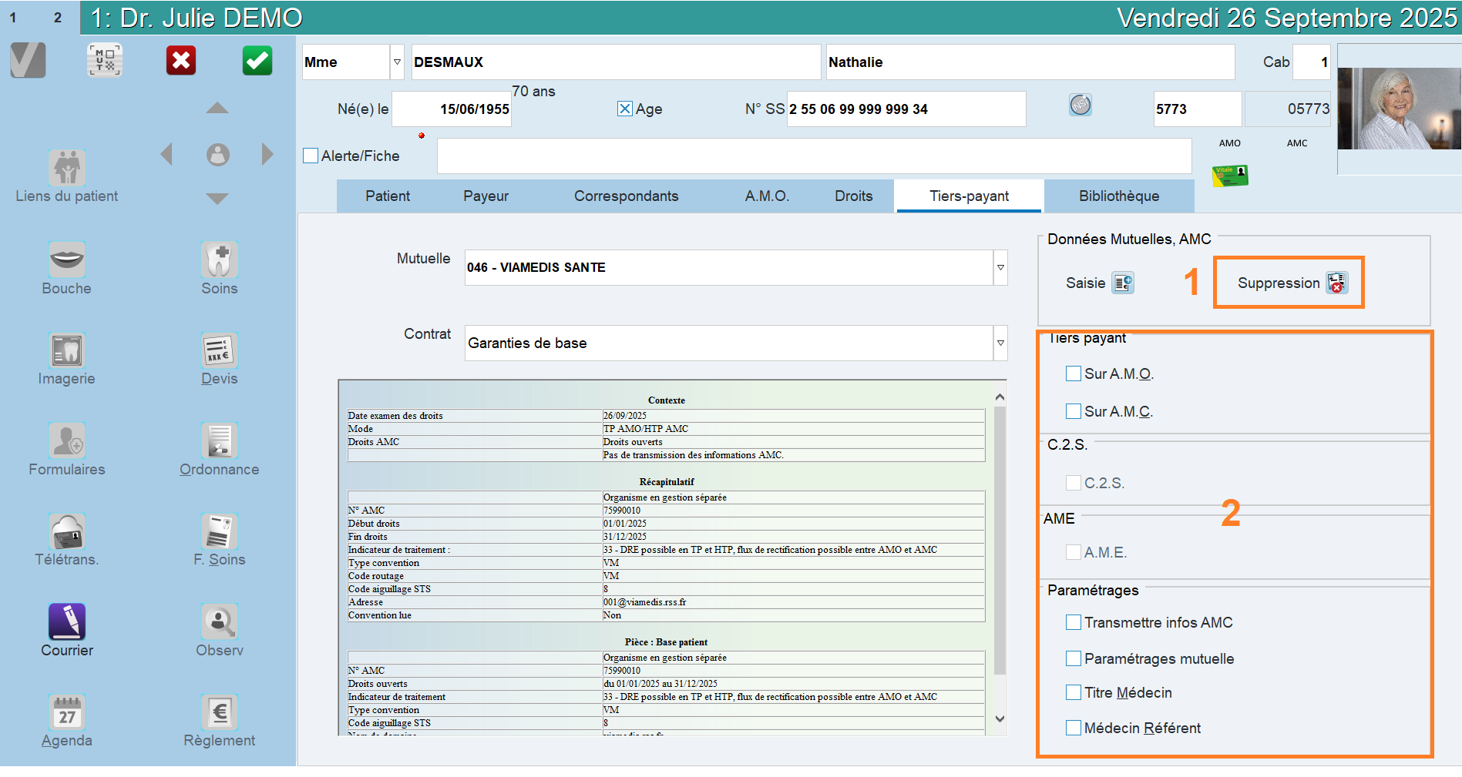Screen dimensions: 1462x777
Task: Open the civility title dropdown
Action: tap(397, 62)
